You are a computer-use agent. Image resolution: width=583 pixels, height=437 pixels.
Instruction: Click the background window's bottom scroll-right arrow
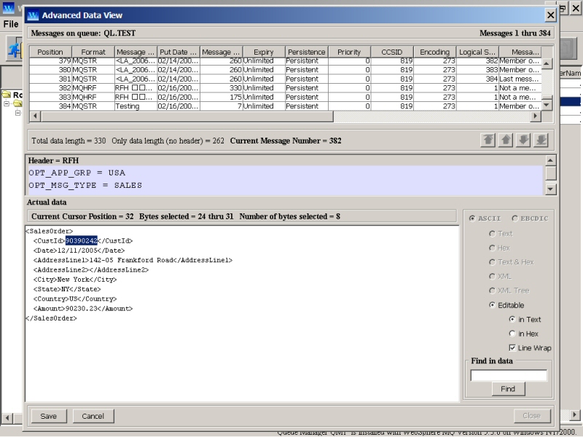tap(575, 414)
